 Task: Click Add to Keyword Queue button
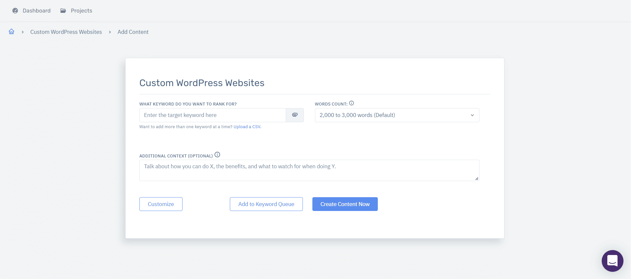pos(266,204)
